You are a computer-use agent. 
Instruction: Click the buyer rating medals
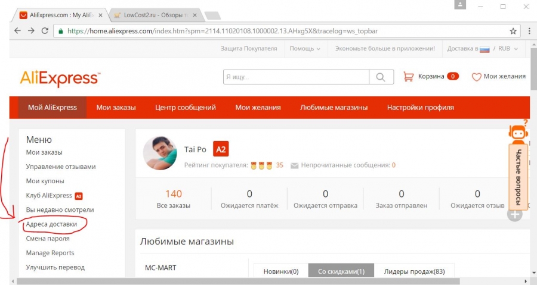261,165
